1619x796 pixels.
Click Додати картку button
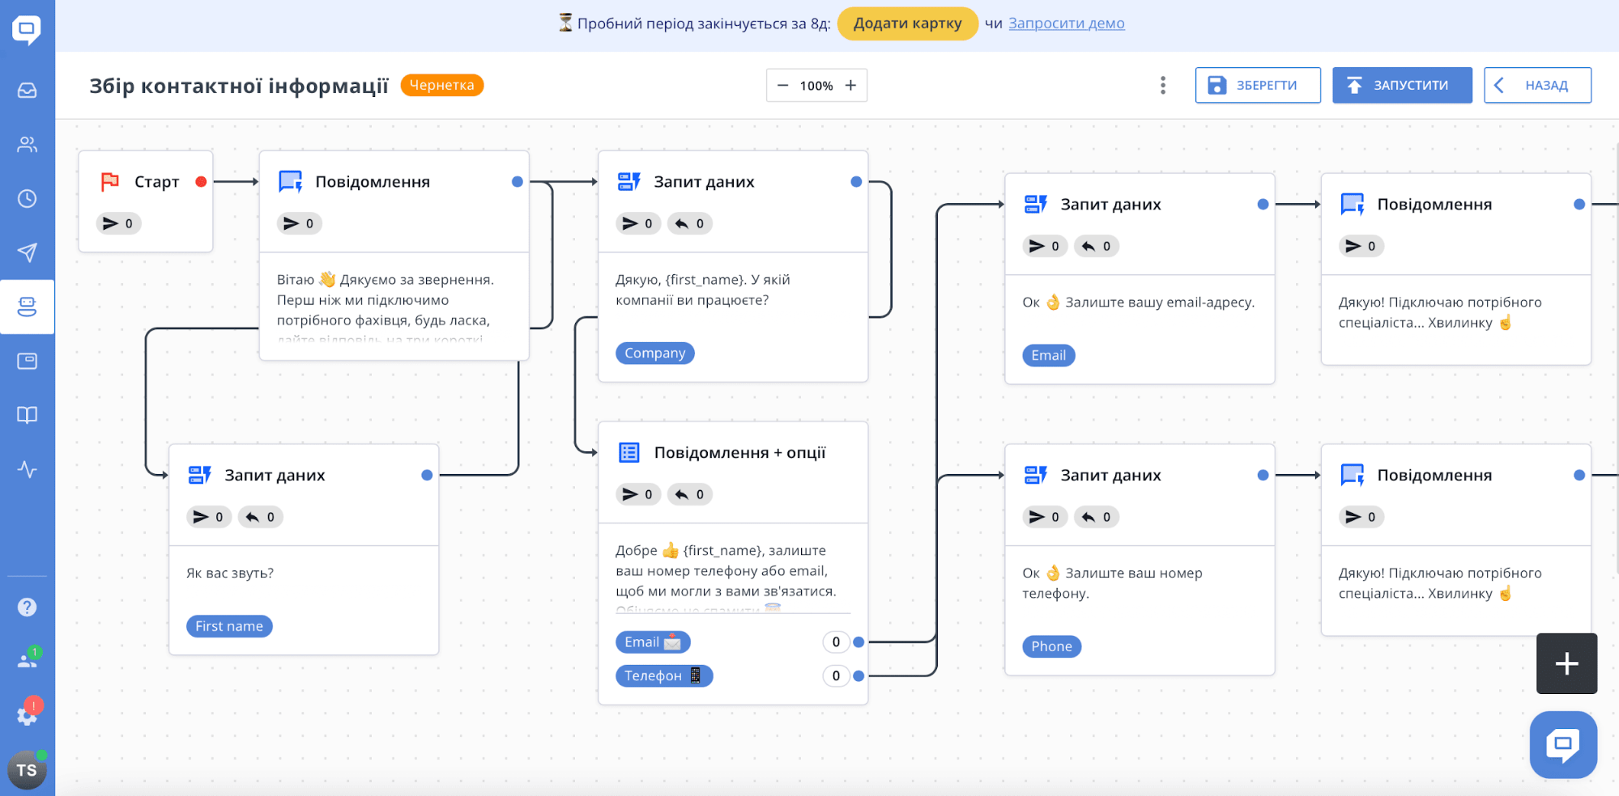pyautogui.click(x=908, y=23)
